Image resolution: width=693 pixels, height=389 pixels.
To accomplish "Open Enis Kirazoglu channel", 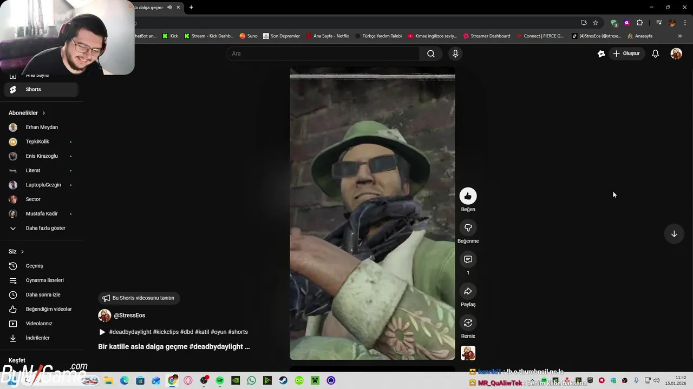I will 41,156.
